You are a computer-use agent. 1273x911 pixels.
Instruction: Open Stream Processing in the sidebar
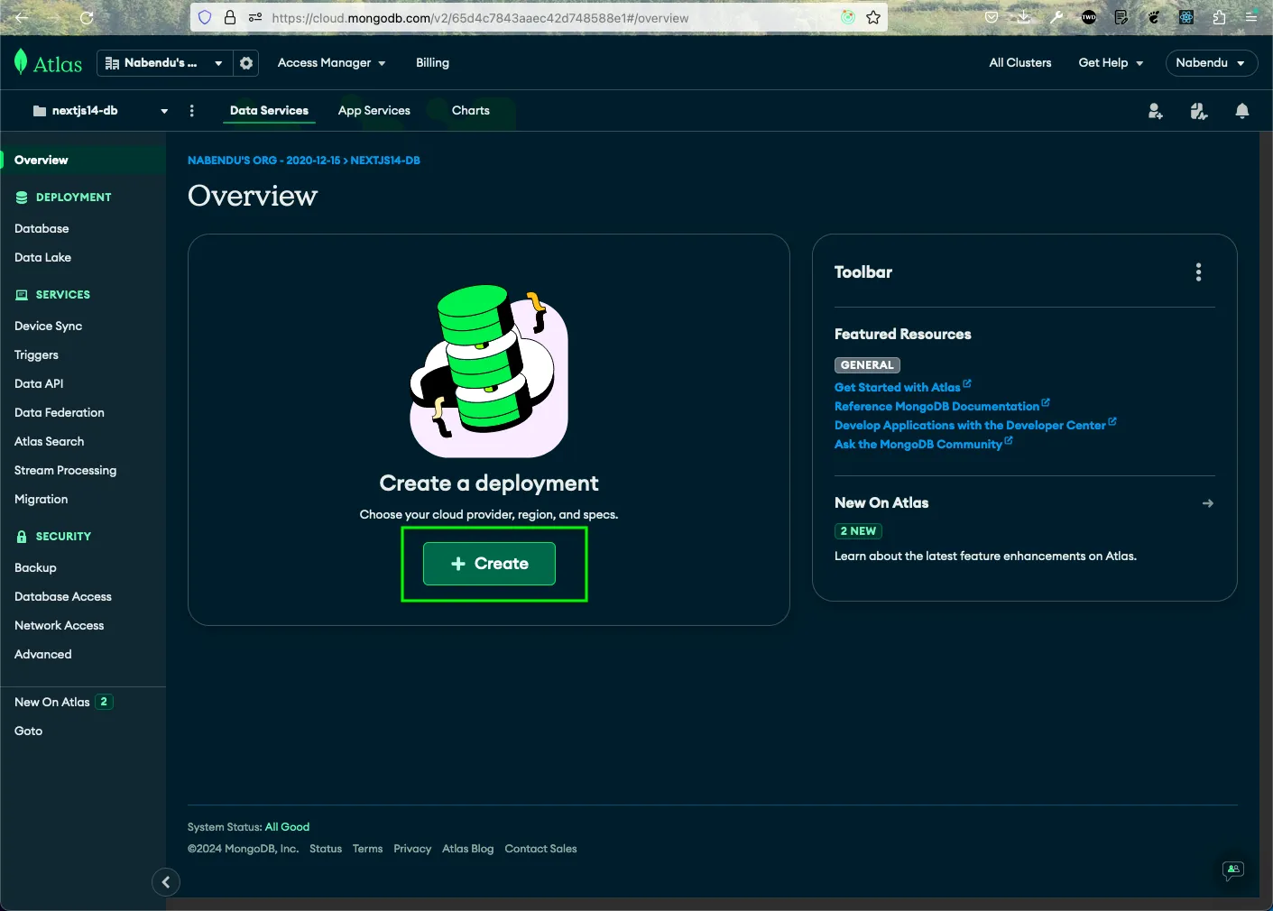click(x=65, y=471)
